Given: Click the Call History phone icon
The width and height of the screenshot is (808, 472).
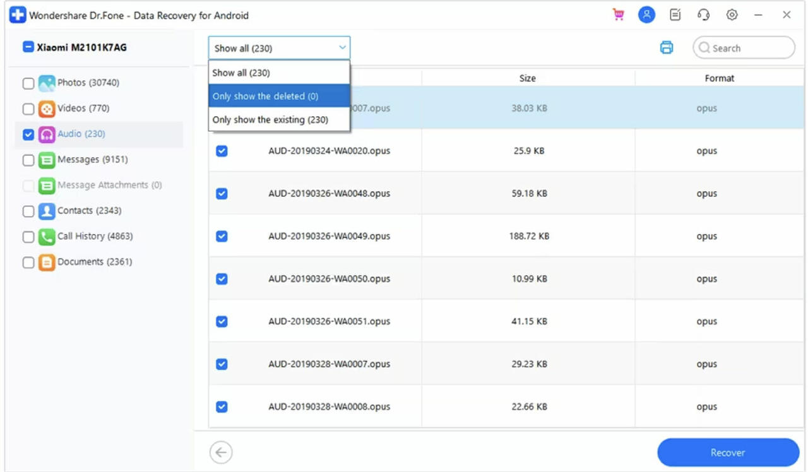Looking at the screenshot, I should pyautogui.click(x=47, y=237).
